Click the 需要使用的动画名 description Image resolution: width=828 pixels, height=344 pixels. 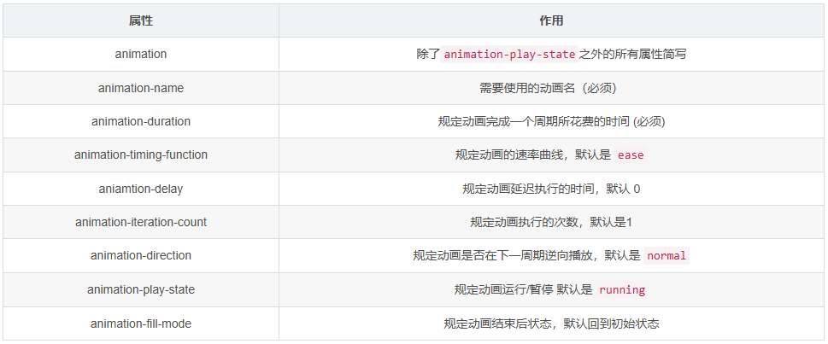[548, 88]
